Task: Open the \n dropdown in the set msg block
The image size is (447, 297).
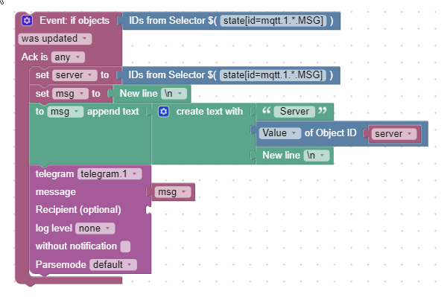Action: tap(174, 93)
